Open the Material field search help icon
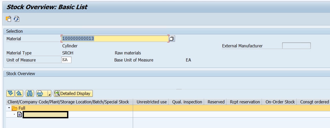Viewport: 330px width, 128px height. 172,39
